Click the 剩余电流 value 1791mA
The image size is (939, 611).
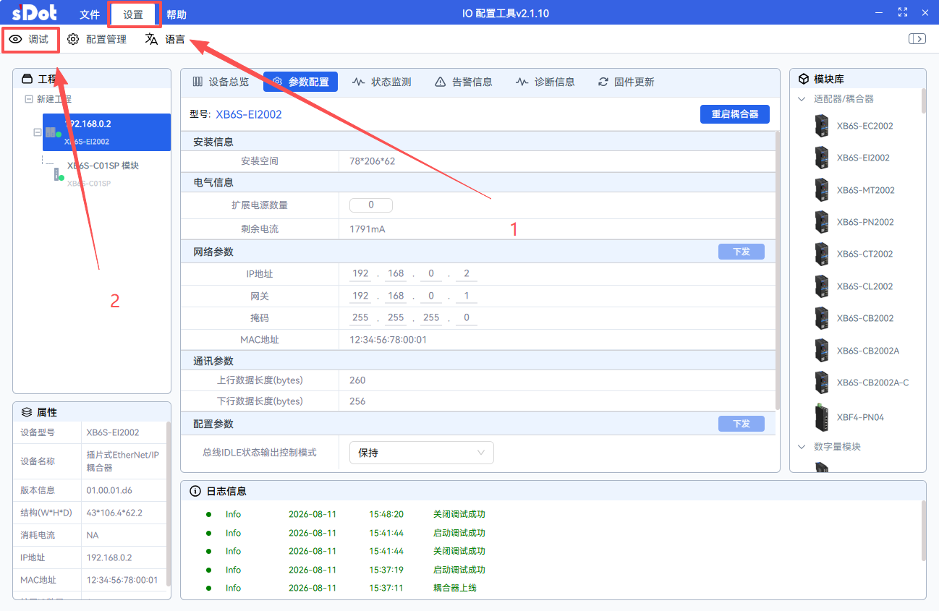tap(367, 229)
